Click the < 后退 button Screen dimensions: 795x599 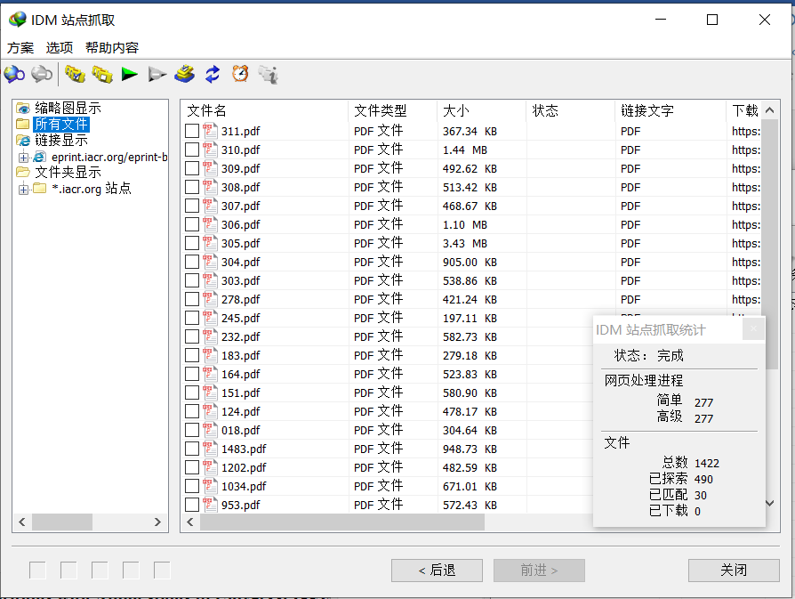(437, 571)
